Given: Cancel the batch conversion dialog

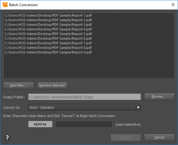Looking at the screenshot, I should coord(159,137).
